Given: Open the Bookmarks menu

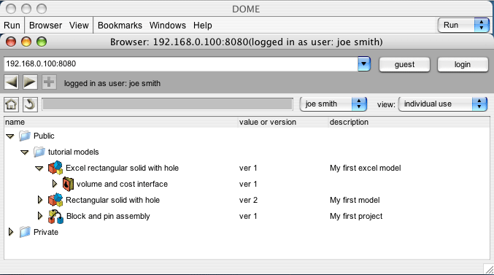Looking at the screenshot, I should pos(120,26).
